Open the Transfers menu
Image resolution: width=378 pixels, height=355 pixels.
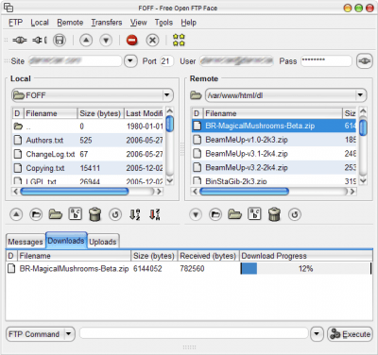point(107,23)
